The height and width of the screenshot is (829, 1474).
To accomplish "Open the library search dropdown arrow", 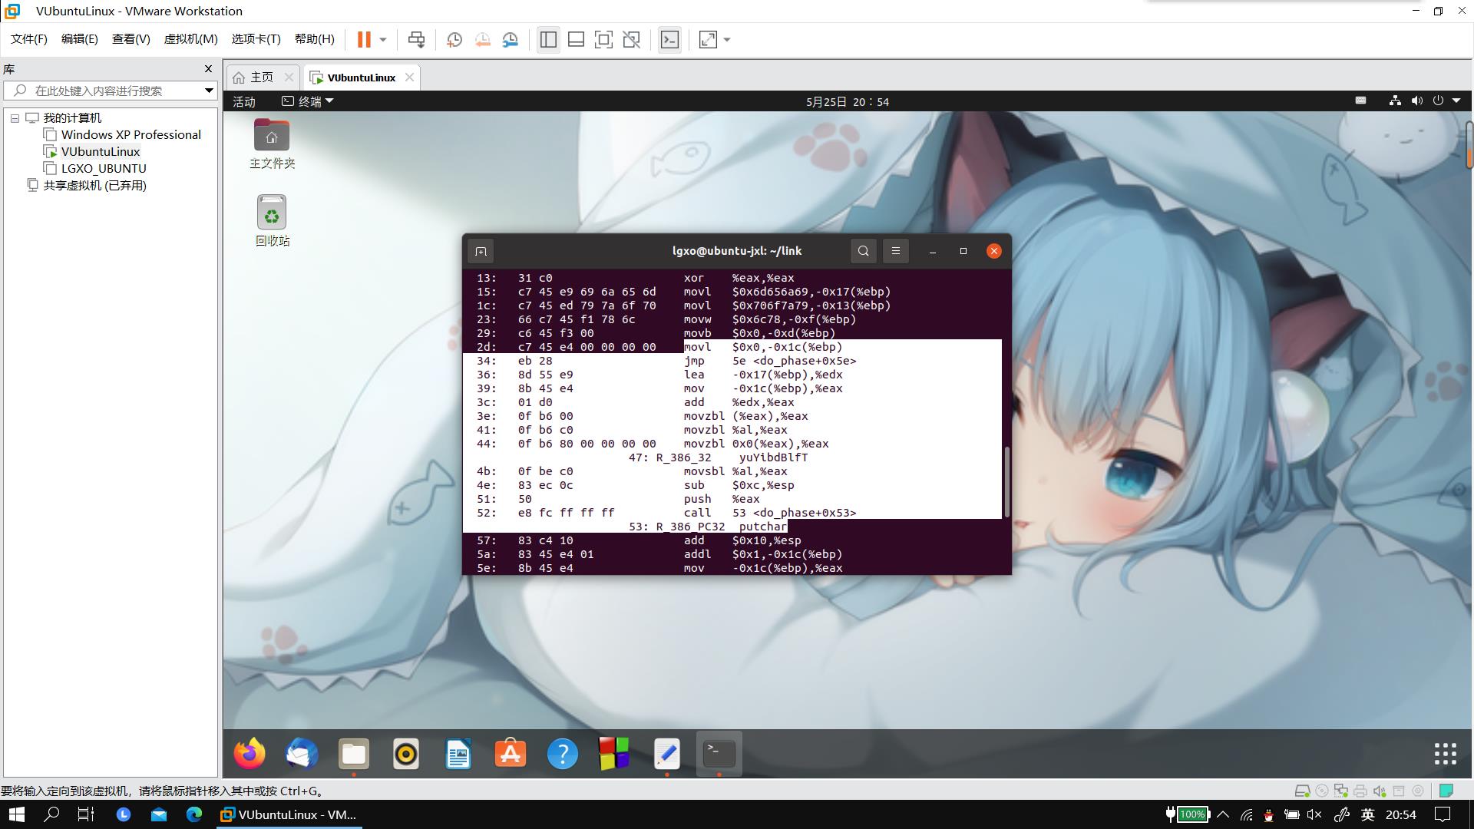I will pyautogui.click(x=208, y=91).
